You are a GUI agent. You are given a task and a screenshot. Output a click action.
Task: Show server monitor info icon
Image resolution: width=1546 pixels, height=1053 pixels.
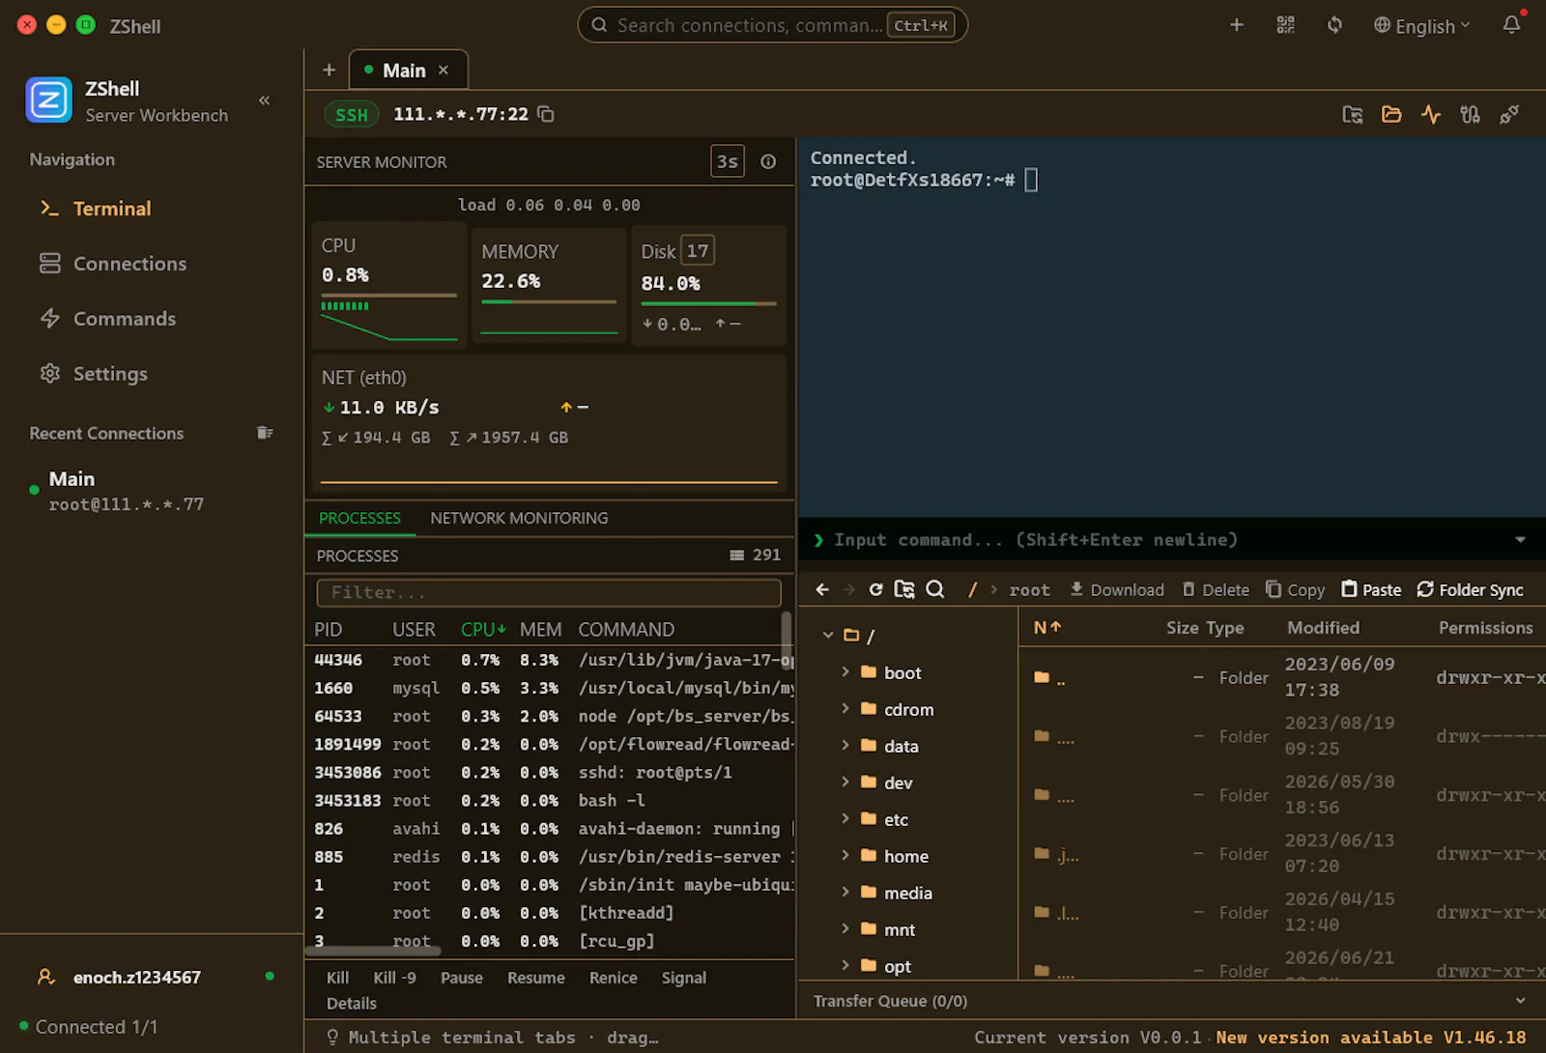pos(768,162)
